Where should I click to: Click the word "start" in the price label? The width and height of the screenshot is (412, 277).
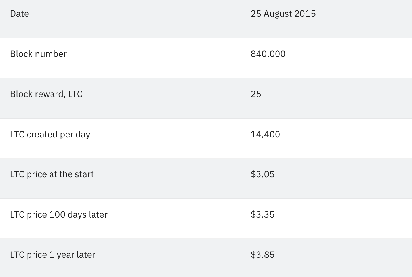tap(84, 174)
